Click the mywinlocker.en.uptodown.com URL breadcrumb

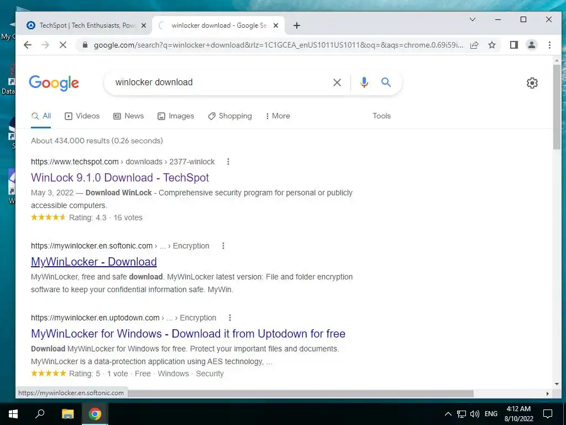(123, 318)
